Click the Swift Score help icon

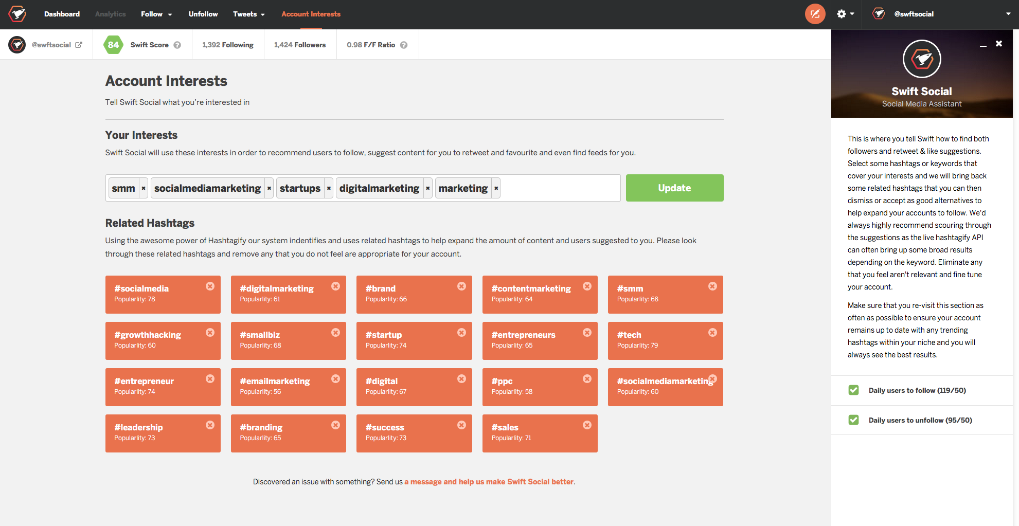click(x=177, y=45)
